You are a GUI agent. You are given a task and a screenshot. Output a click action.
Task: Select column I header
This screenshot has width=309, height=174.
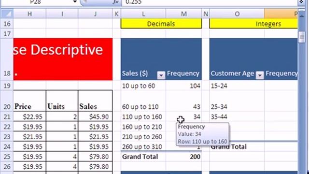(62, 14)
